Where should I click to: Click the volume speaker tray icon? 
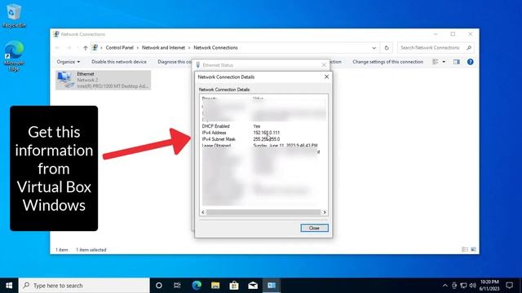[472, 286]
